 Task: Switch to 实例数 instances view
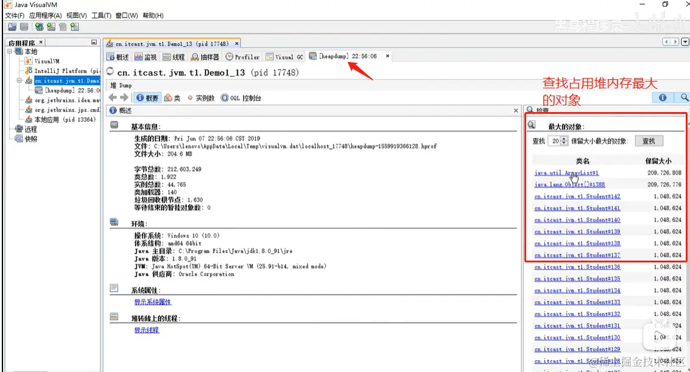coord(200,98)
